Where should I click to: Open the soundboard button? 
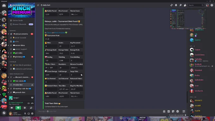31,108
